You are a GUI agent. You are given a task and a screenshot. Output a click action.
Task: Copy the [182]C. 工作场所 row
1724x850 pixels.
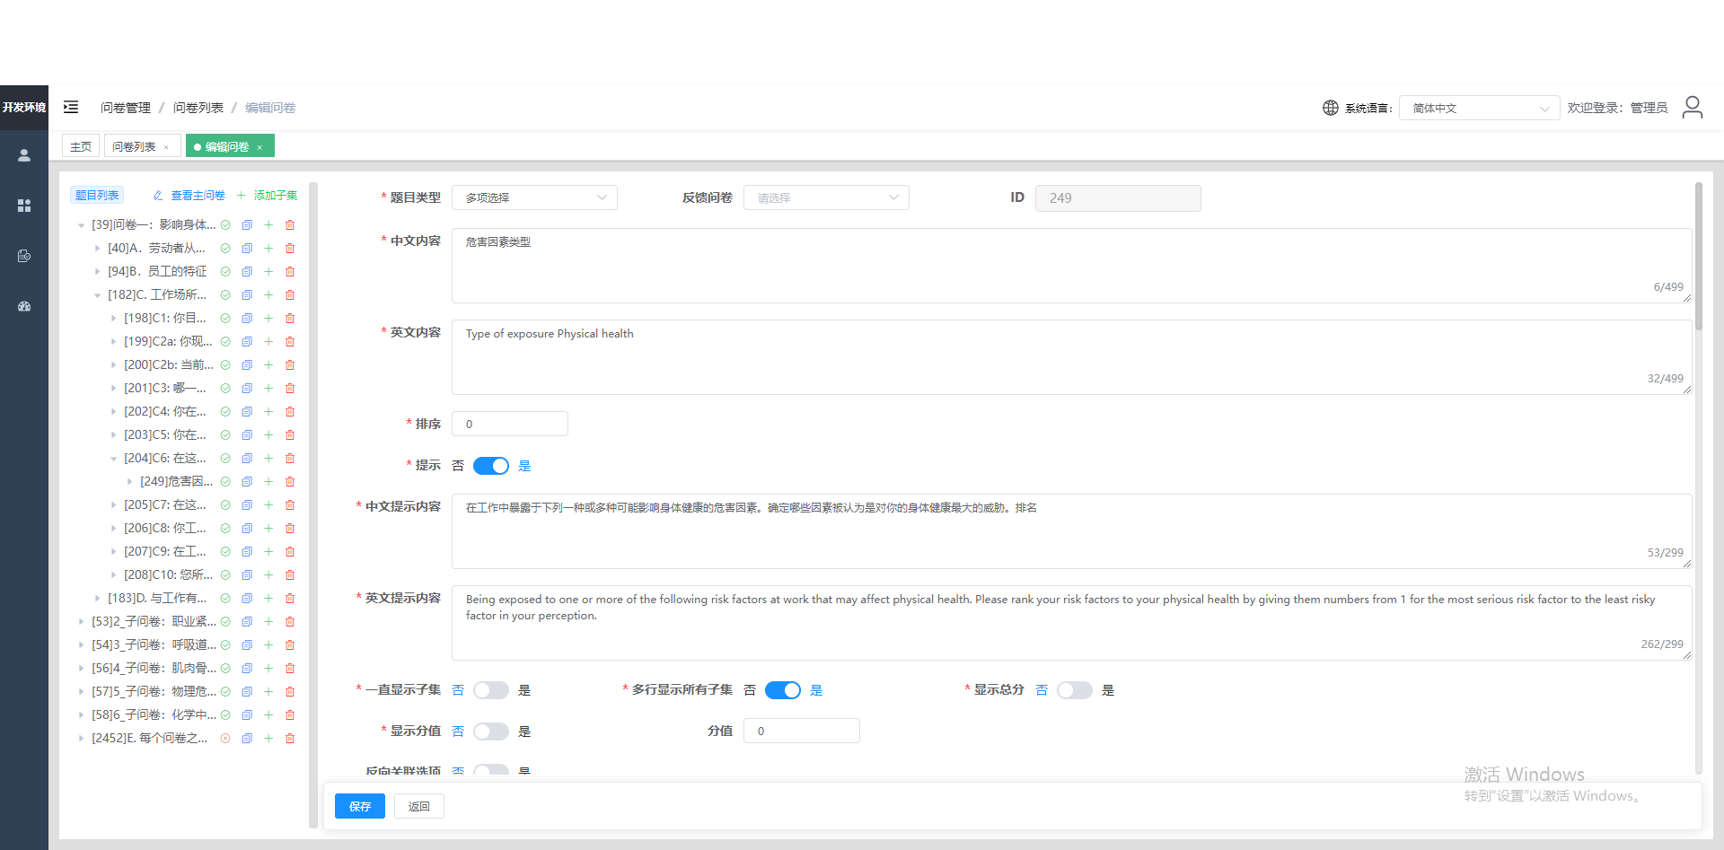(247, 294)
